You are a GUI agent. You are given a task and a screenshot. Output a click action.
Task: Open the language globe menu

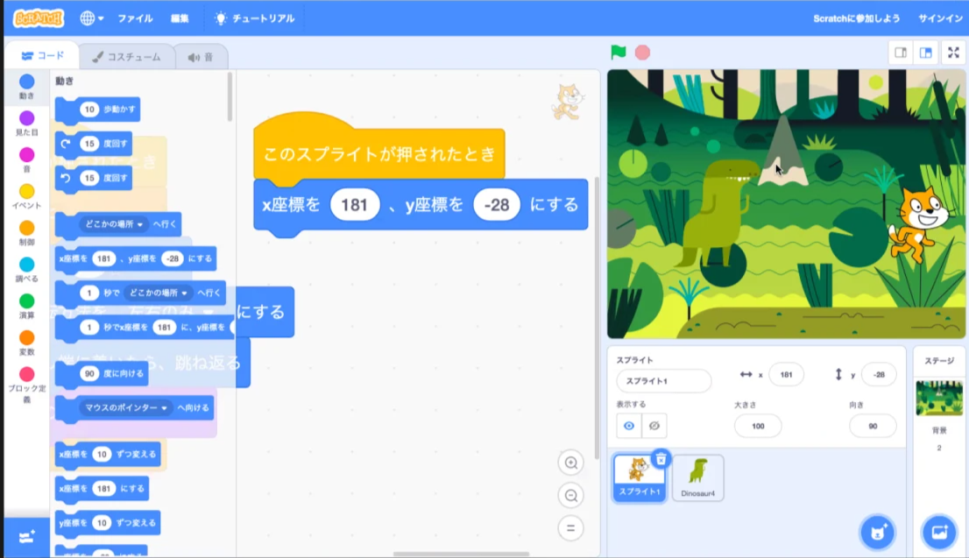[x=91, y=18]
